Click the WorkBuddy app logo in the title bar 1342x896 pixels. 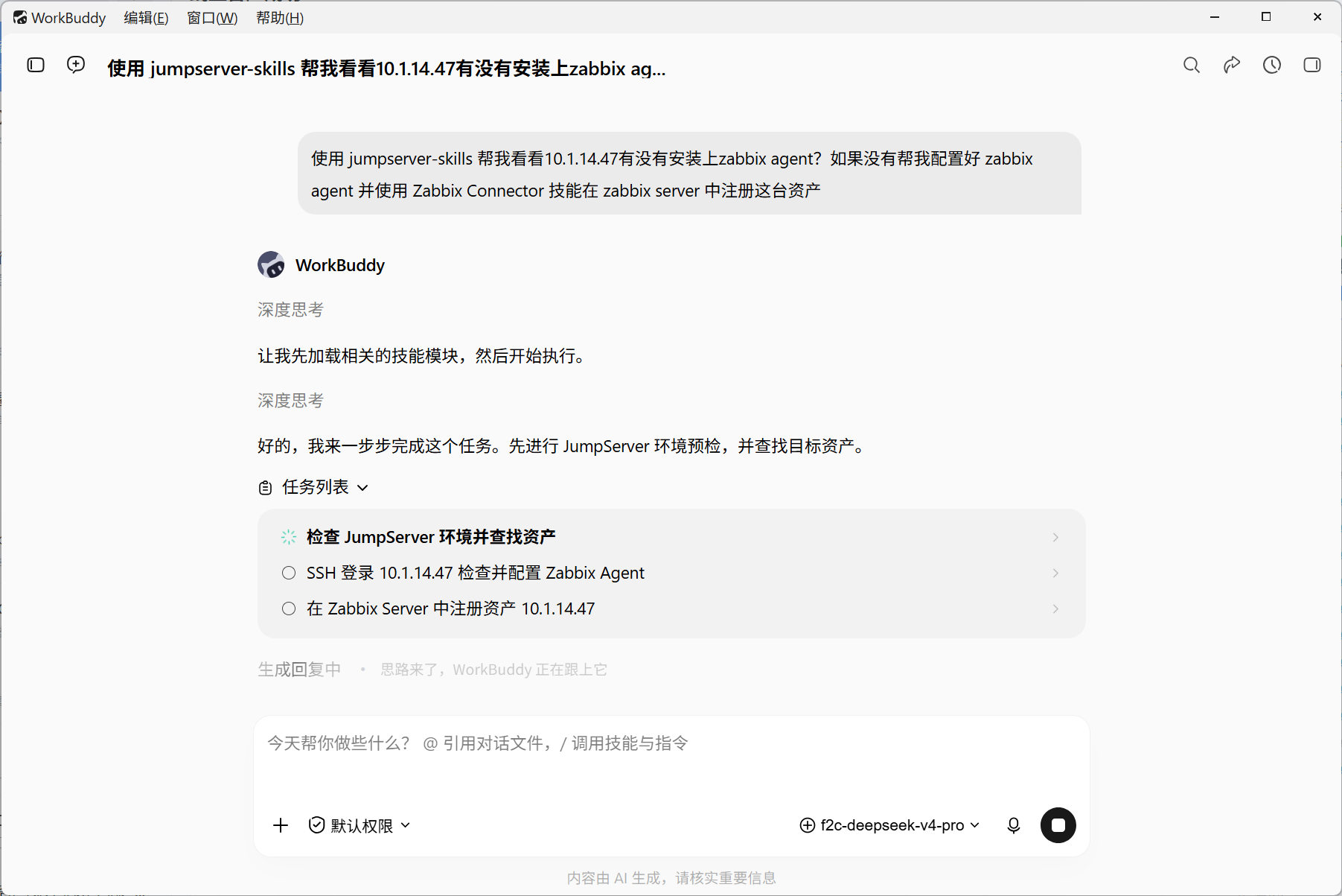(20, 17)
